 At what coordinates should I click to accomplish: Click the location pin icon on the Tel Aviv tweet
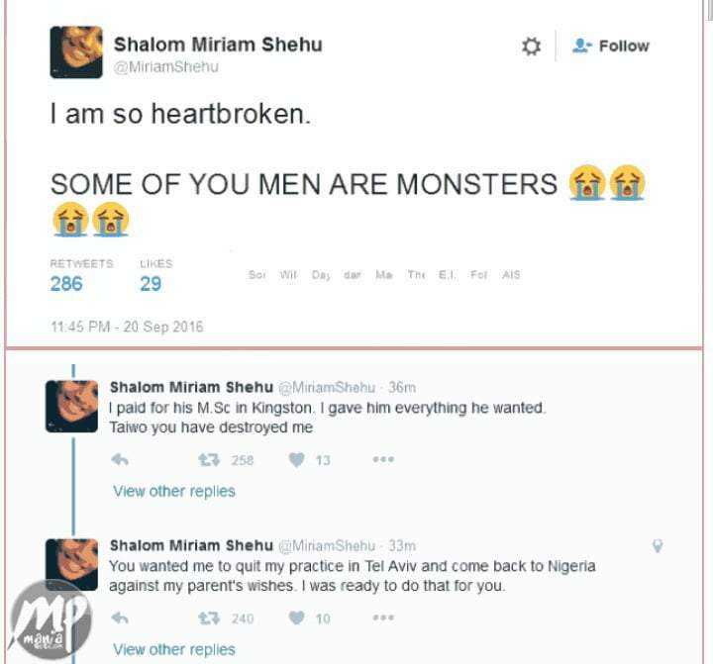click(657, 545)
